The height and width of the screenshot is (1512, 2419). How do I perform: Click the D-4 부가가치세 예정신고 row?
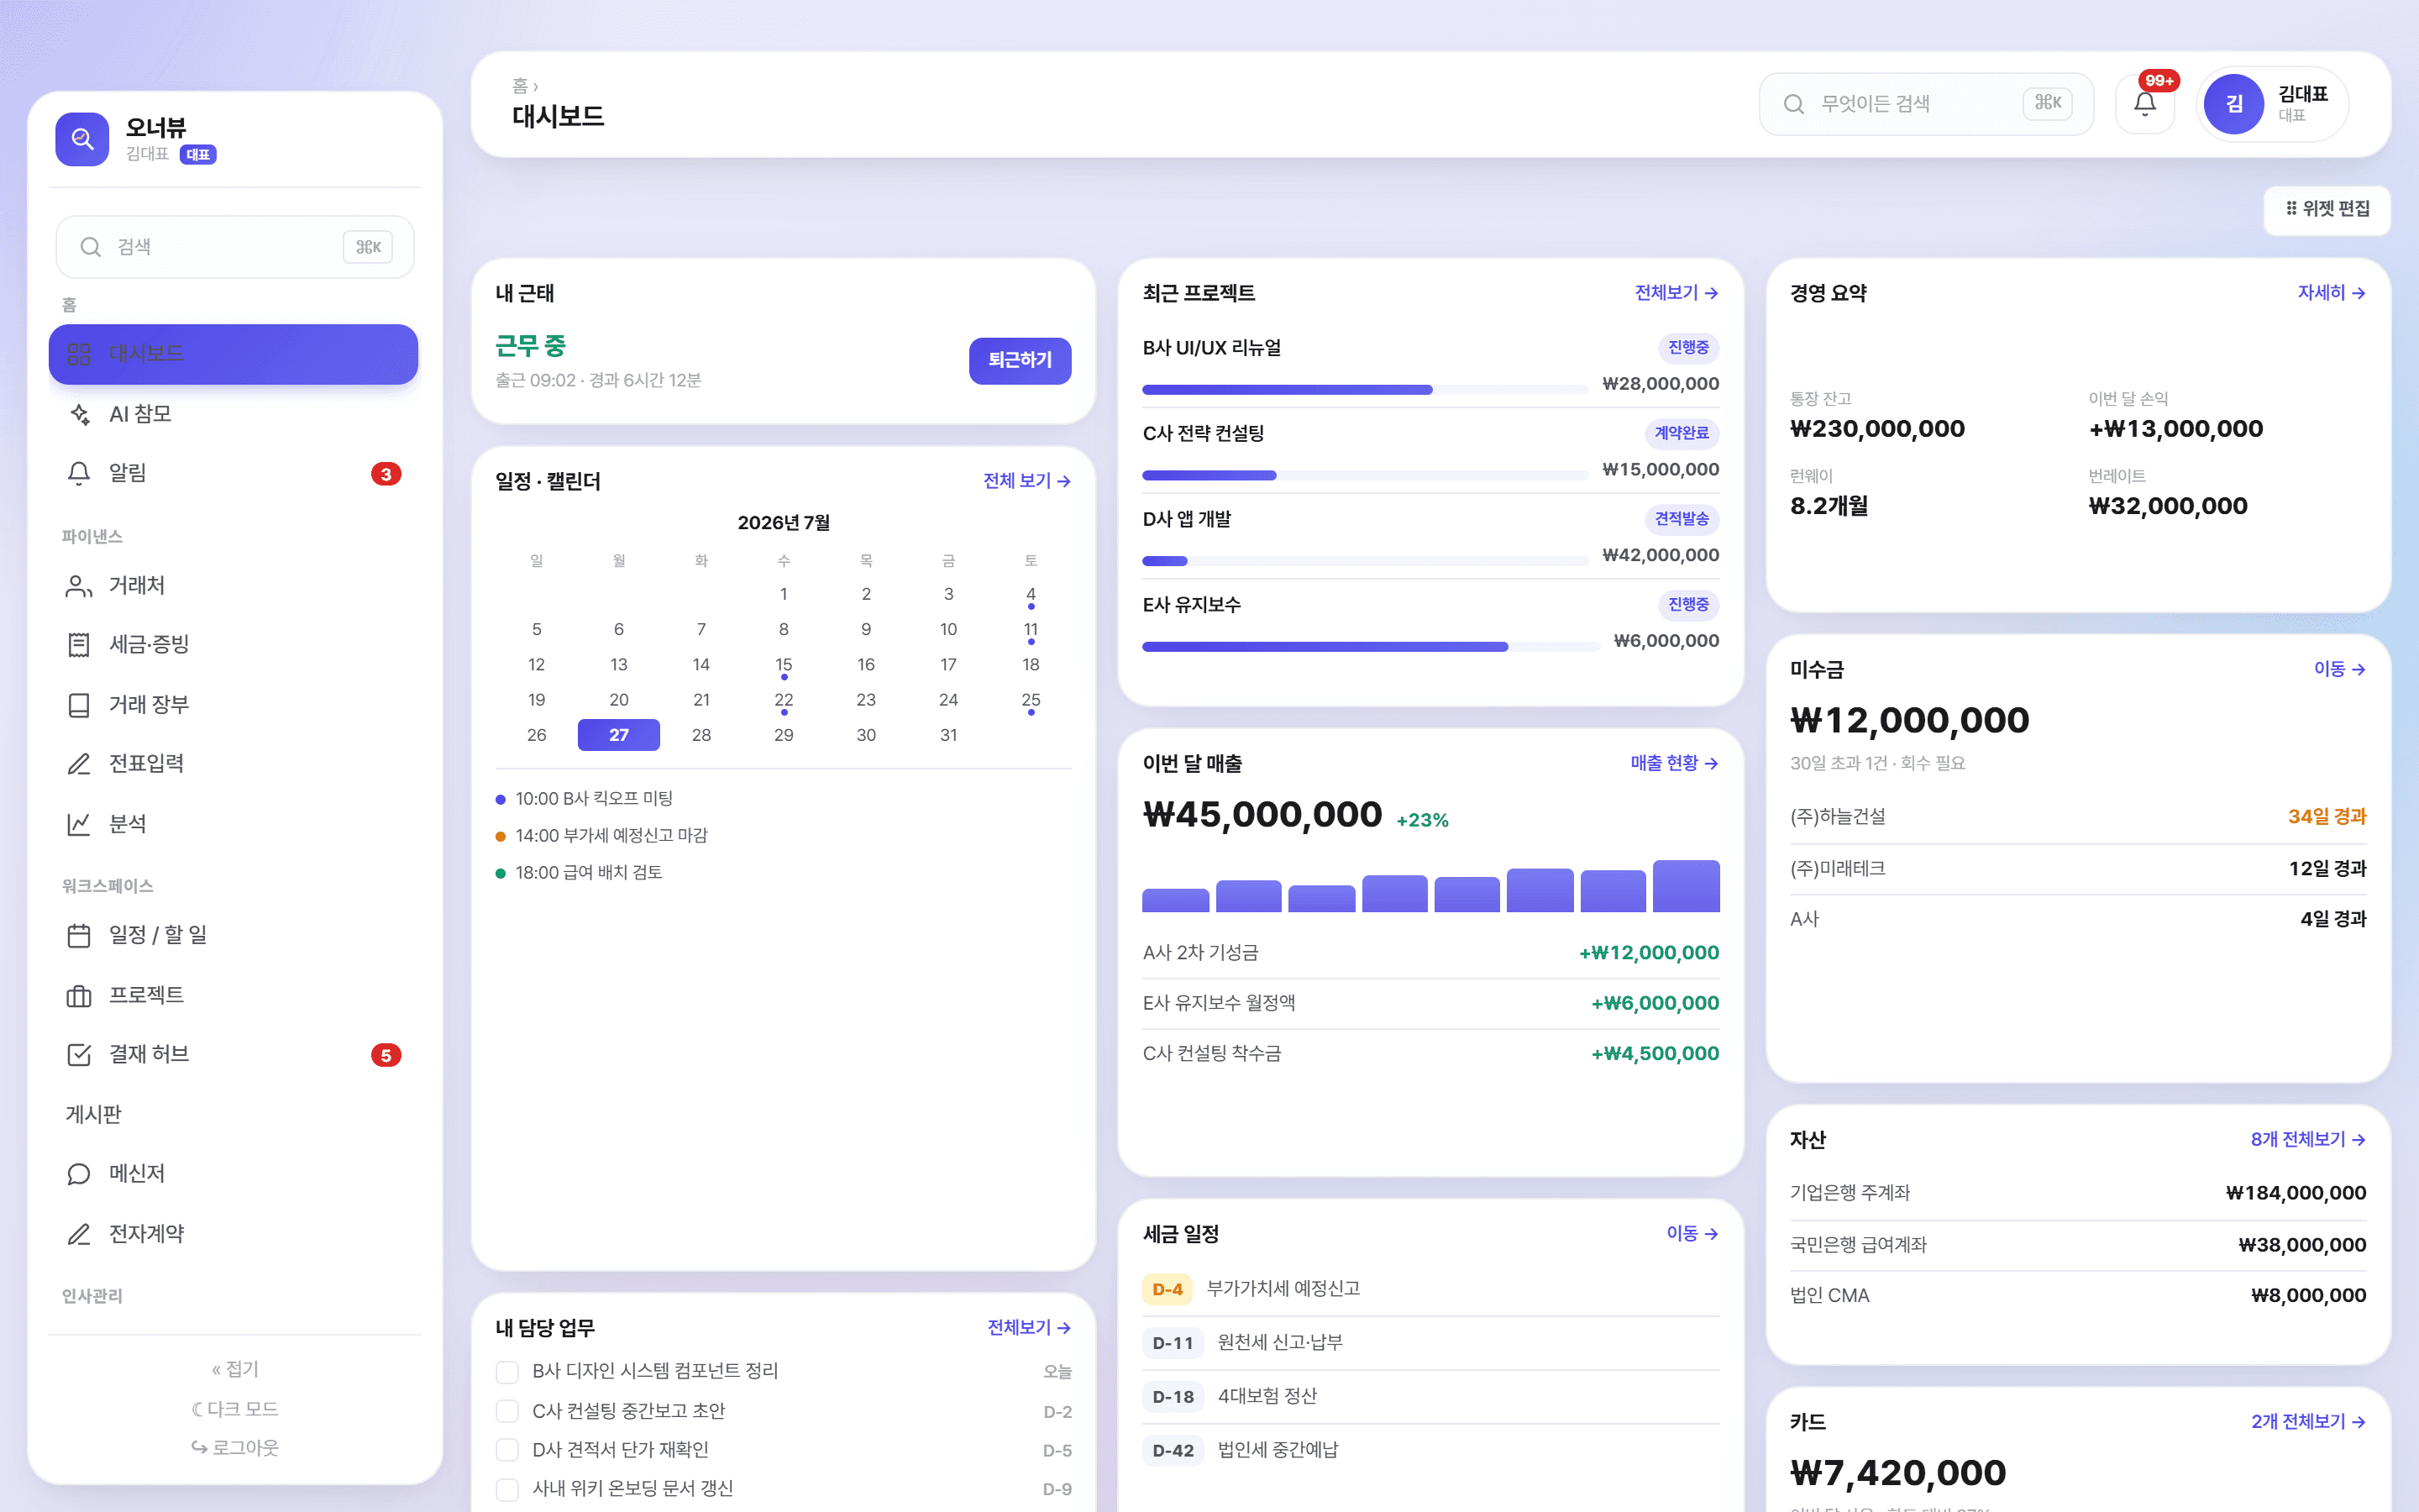click(x=1430, y=1289)
